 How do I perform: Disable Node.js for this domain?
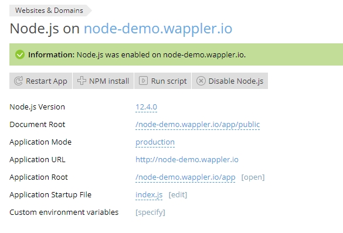coord(230,81)
